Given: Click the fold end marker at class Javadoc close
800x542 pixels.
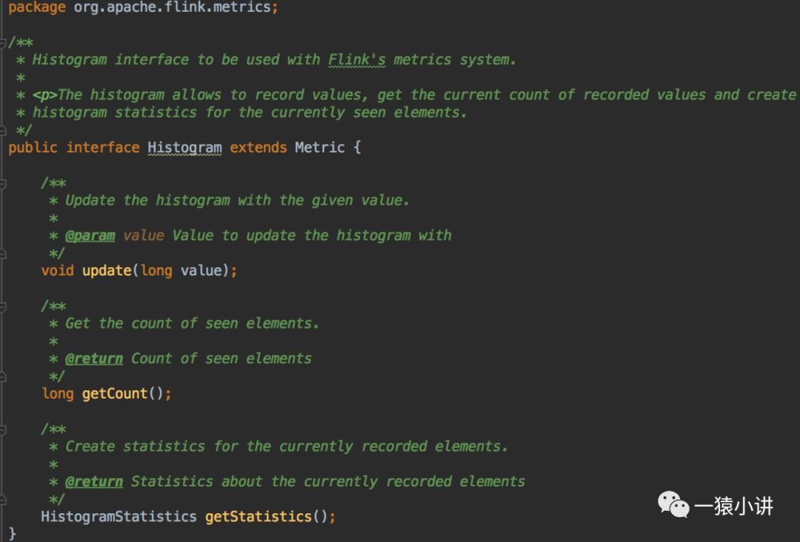Looking at the screenshot, I should tap(4, 130).
